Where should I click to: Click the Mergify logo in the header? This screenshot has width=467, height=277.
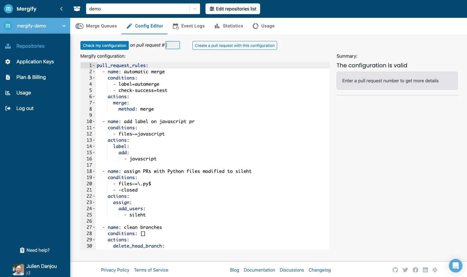pos(8,9)
